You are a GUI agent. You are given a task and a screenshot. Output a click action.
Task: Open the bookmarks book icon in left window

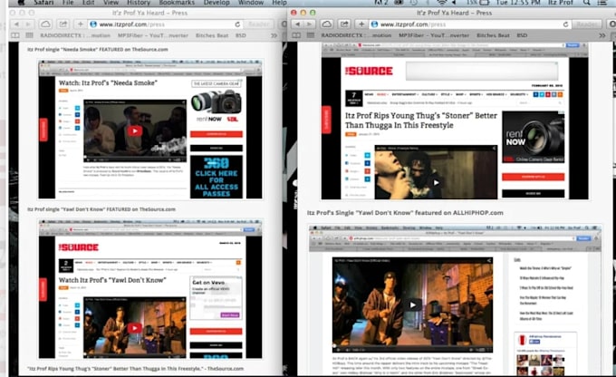tap(15, 35)
